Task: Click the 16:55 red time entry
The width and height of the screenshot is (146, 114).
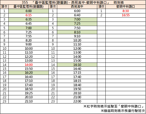Action: point(126,15)
